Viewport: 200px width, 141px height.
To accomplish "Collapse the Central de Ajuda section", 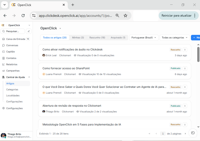I will click(x=29, y=77).
